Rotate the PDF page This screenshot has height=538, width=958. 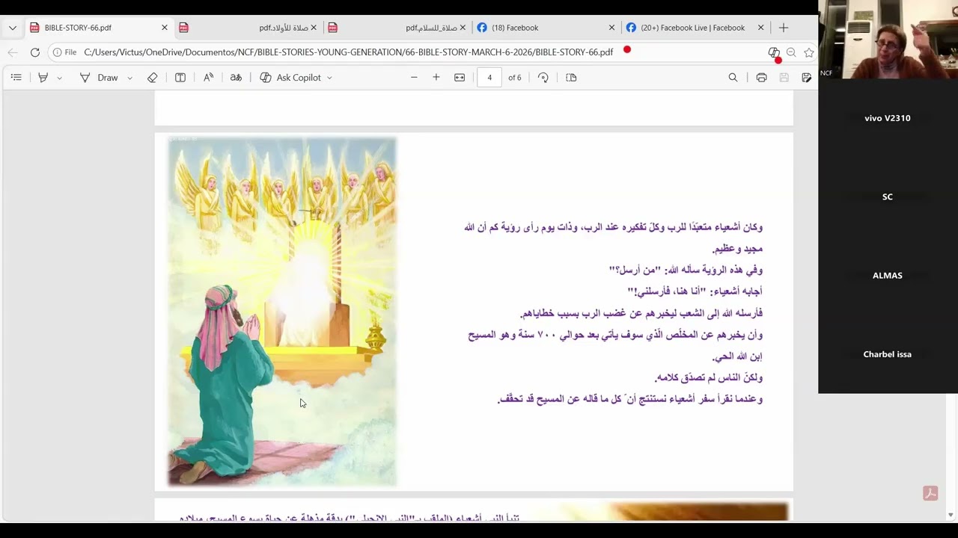(x=543, y=78)
